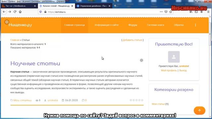The height and width of the screenshot is (119, 212).
Task: Open the Firefox hamburger menu
Action: pos(208,12)
